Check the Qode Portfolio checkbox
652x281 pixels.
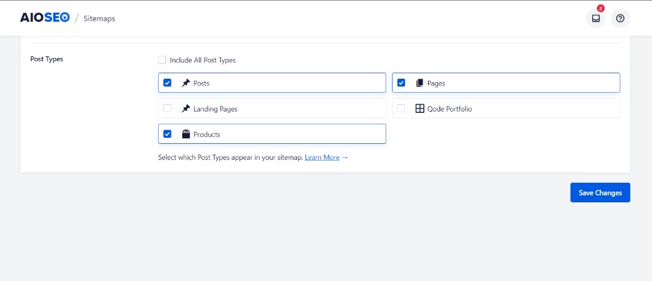(x=401, y=108)
